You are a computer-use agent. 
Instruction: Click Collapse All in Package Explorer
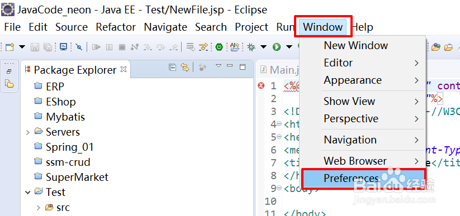tap(172, 68)
